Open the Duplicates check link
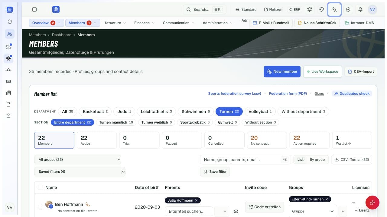Image resolution: width=387 pixels, height=217 pixels. (x=352, y=94)
